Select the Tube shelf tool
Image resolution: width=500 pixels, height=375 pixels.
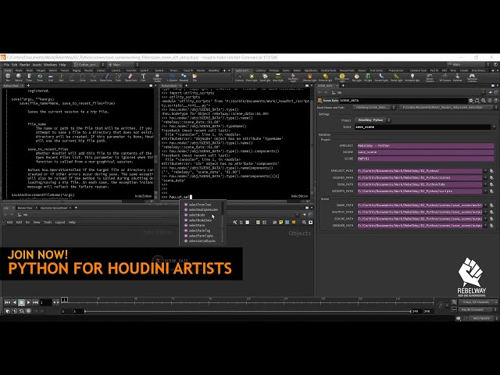tap(29, 77)
